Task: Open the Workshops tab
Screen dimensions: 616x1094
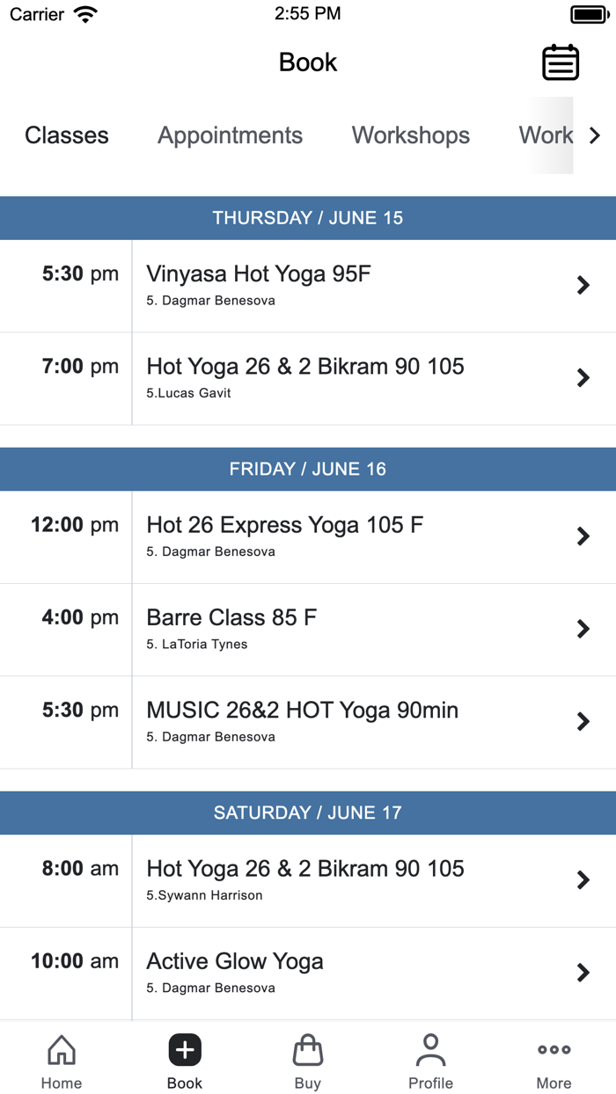Action: click(x=410, y=135)
